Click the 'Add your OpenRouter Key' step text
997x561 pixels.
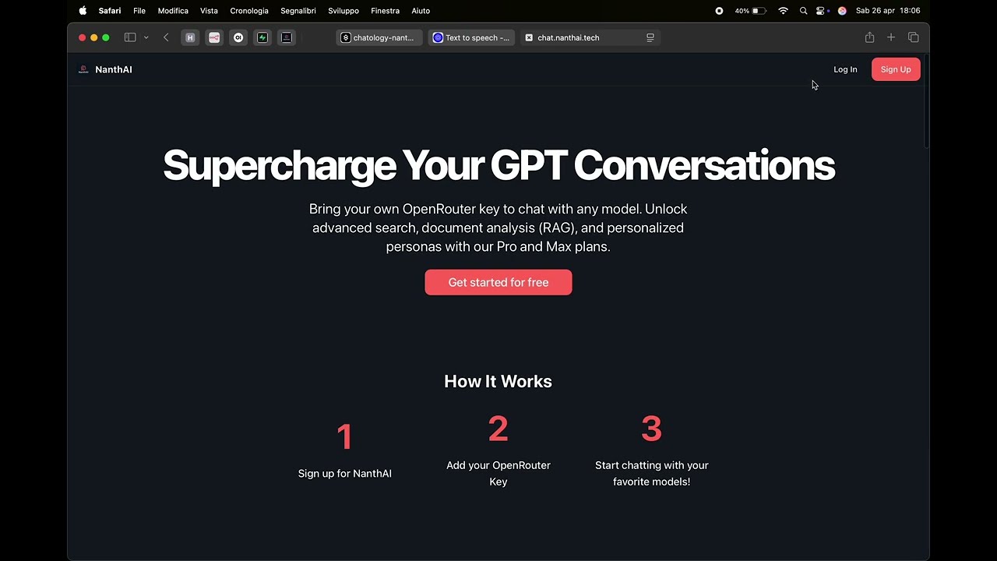coord(498,473)
